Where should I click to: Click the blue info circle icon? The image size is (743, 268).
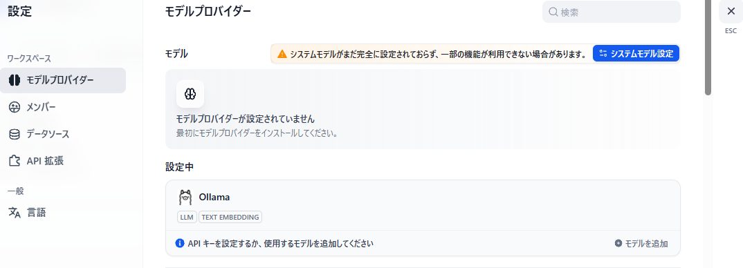180,244
